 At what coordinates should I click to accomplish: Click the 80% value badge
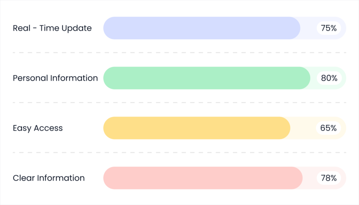pos(329,78)
